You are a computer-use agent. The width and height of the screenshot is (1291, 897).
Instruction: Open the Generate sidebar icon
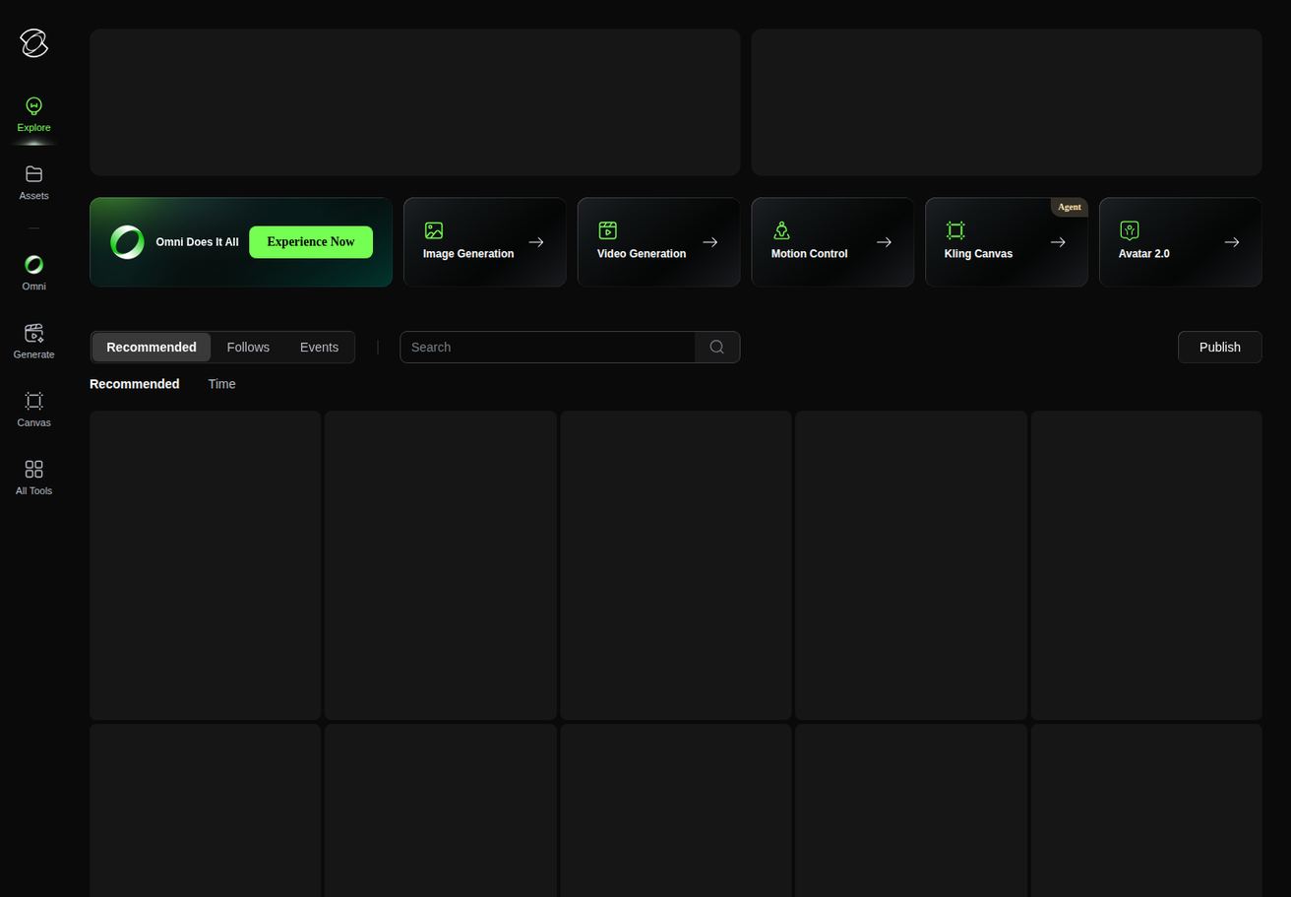point(33,333)
